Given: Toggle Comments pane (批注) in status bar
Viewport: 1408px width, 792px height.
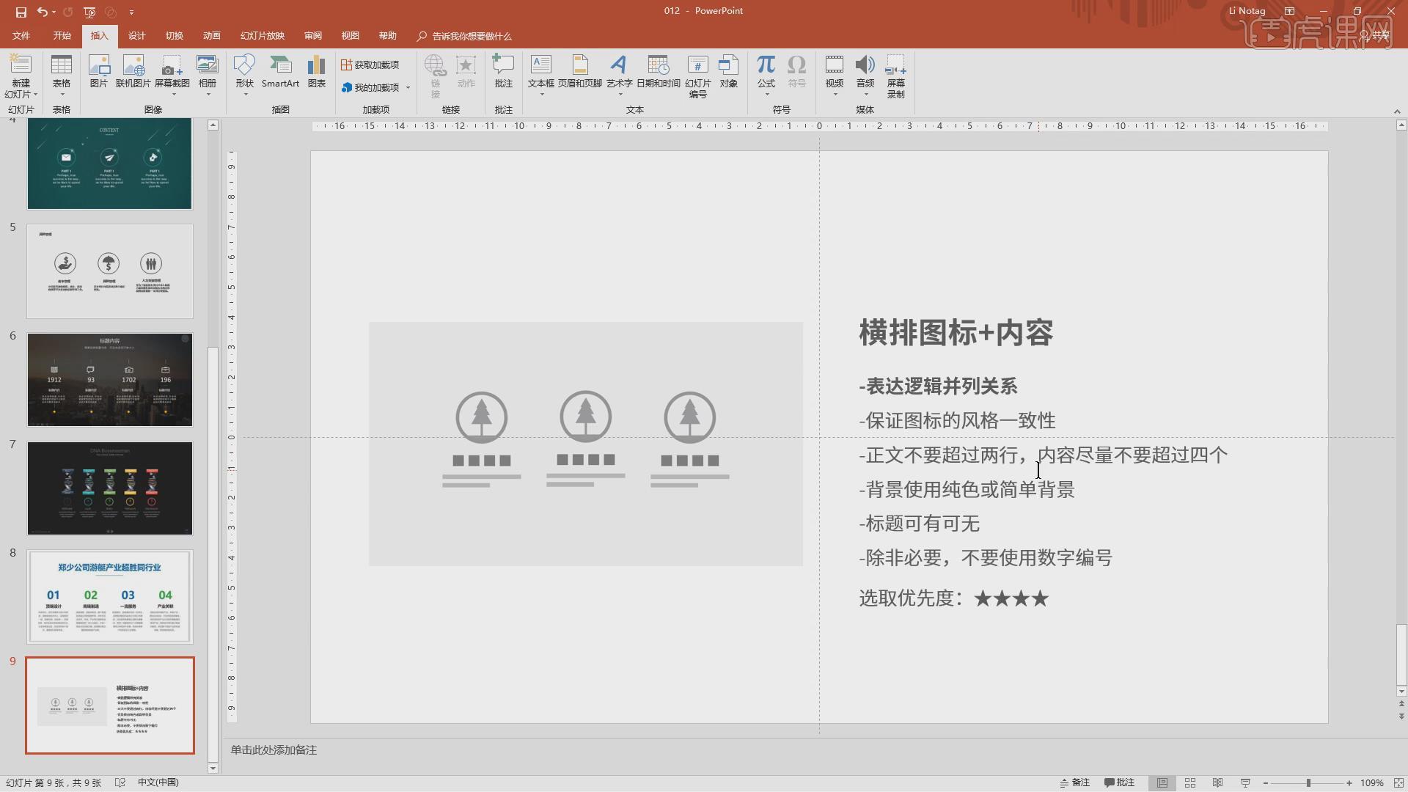Looking at the screenshot, I should 1120,782.
